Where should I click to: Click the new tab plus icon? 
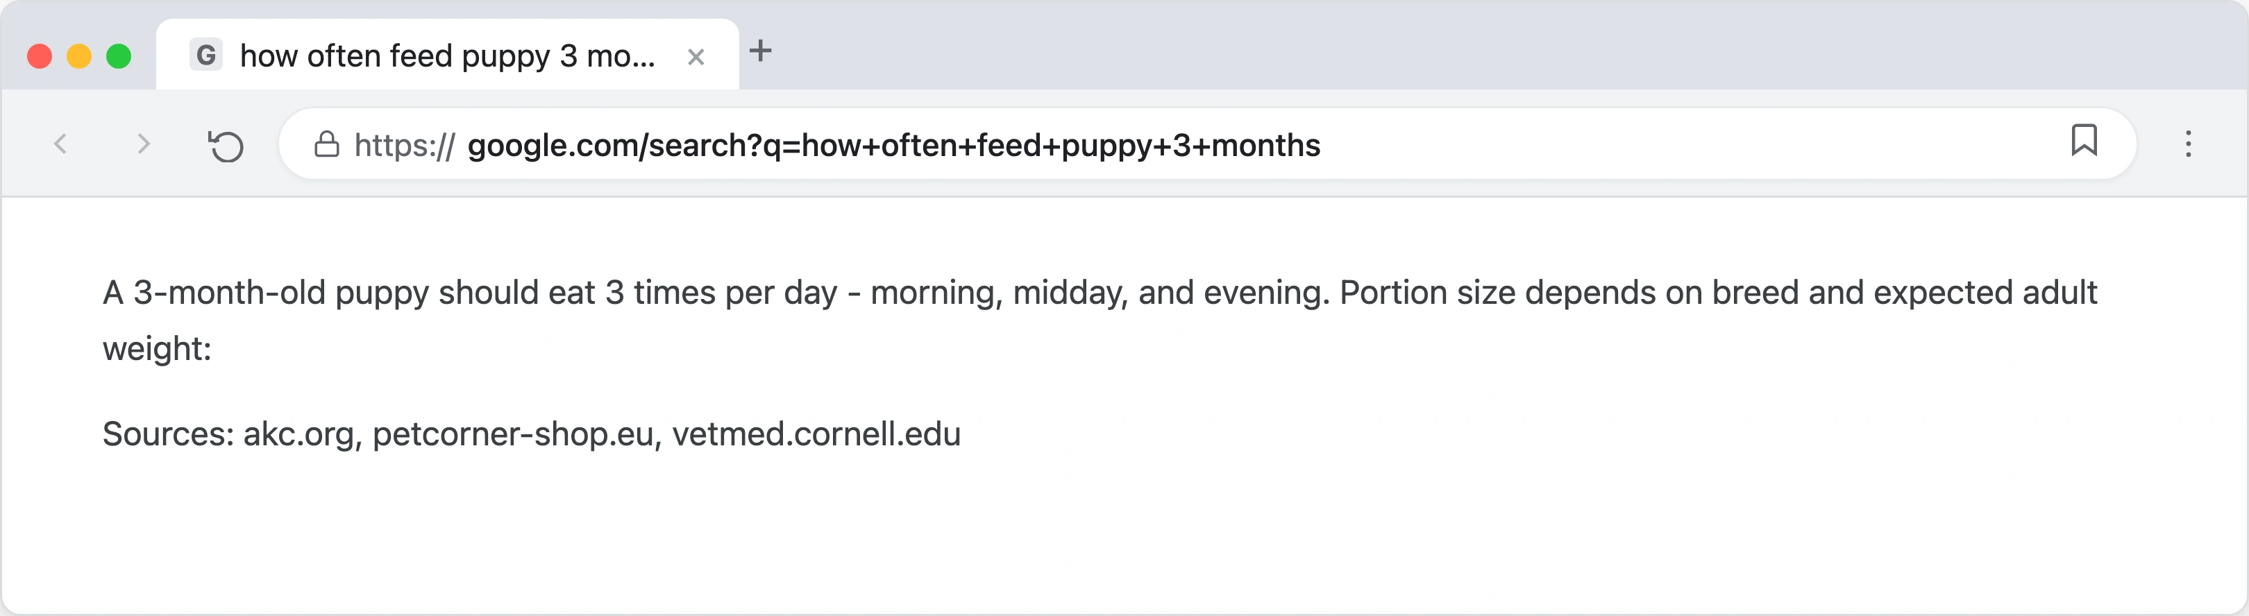[x=762, y=52]
